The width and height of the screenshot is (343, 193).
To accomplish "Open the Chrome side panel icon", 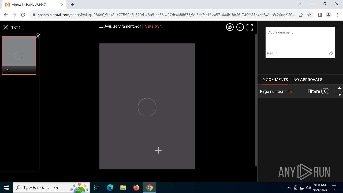I will coord(320,15).
